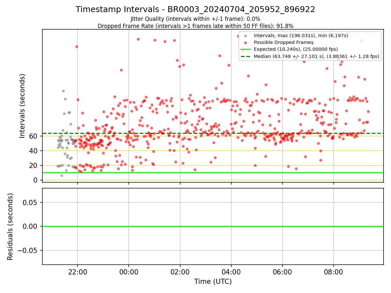This screenshot has width=391, height=293.
Task: Click the gray dot marker in the legend
Action: pyautogui.click(x=245, y=36)
